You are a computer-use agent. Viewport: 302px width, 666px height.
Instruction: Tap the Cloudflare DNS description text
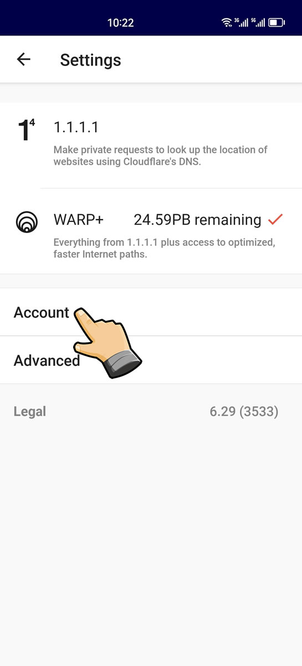161,156
